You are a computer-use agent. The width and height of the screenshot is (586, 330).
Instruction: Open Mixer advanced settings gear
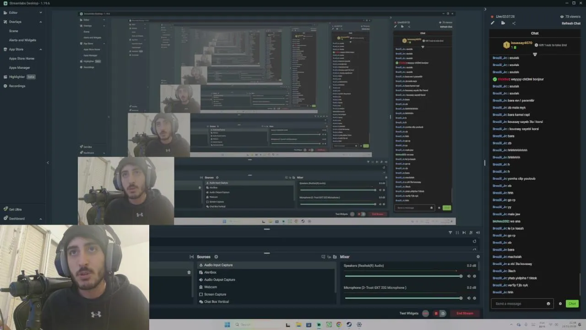pos(478,257)
